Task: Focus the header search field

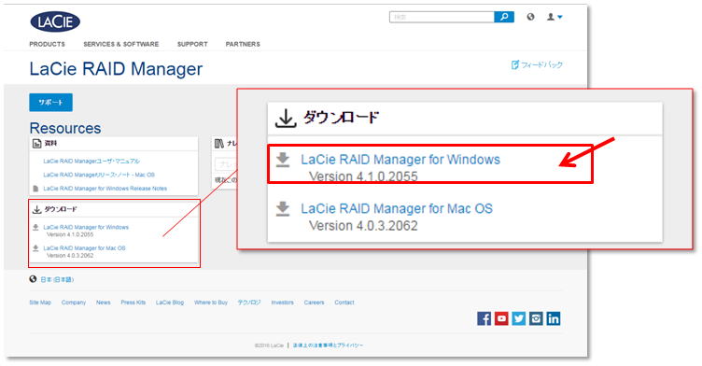Action: [442, 17]
